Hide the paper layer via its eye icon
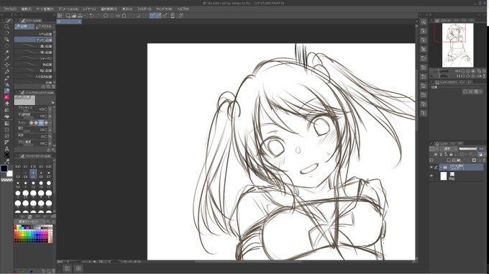Viewport: 489px width, 274px height. coord(431,175)
